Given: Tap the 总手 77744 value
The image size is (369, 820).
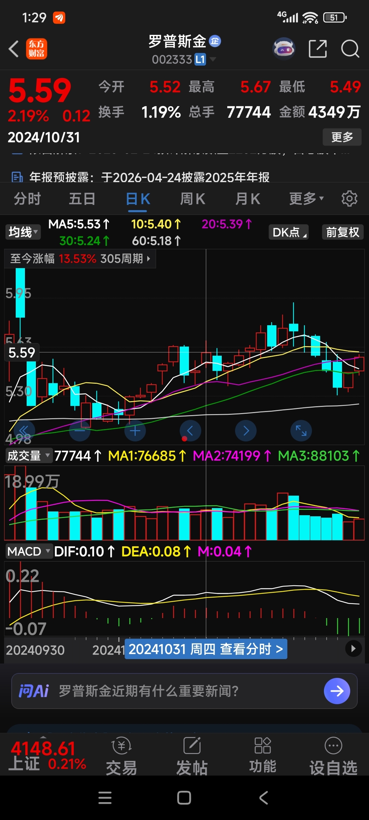Looking at the screenshot, I should 230,112.
